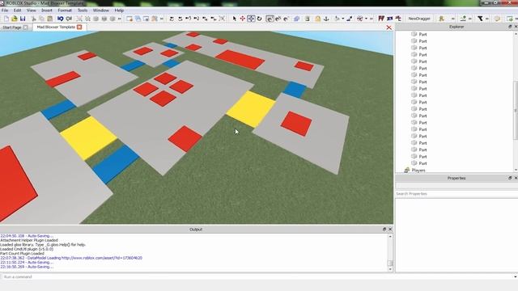The image size is (518, 291).
Task: Click the large red rectangle on the far platform
Action: [x=240, y=60]
